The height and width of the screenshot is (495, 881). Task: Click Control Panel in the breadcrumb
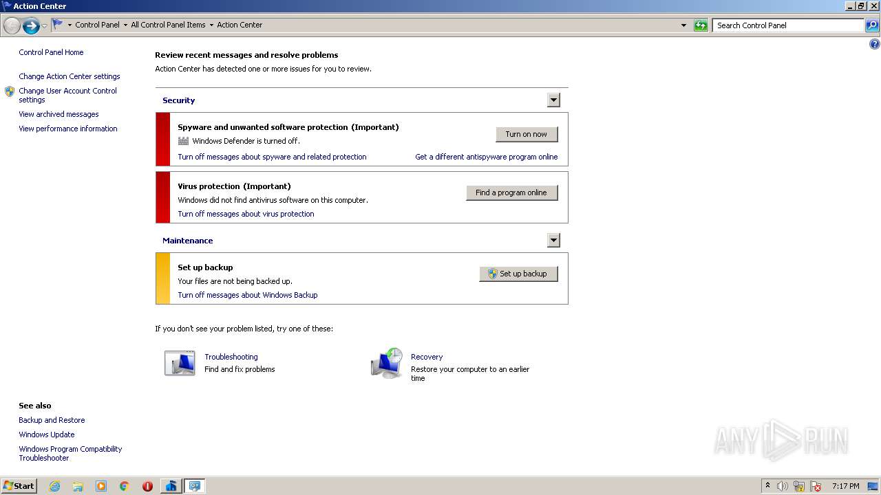97,25
